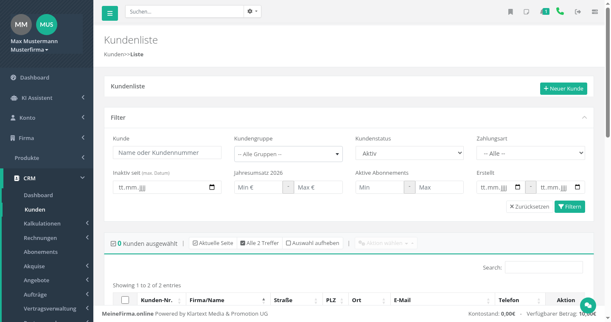The height and width of the screenshot is (322, 611).
Task: Open the Musterfirma account dropdown
Action: [x=29, y=50]
